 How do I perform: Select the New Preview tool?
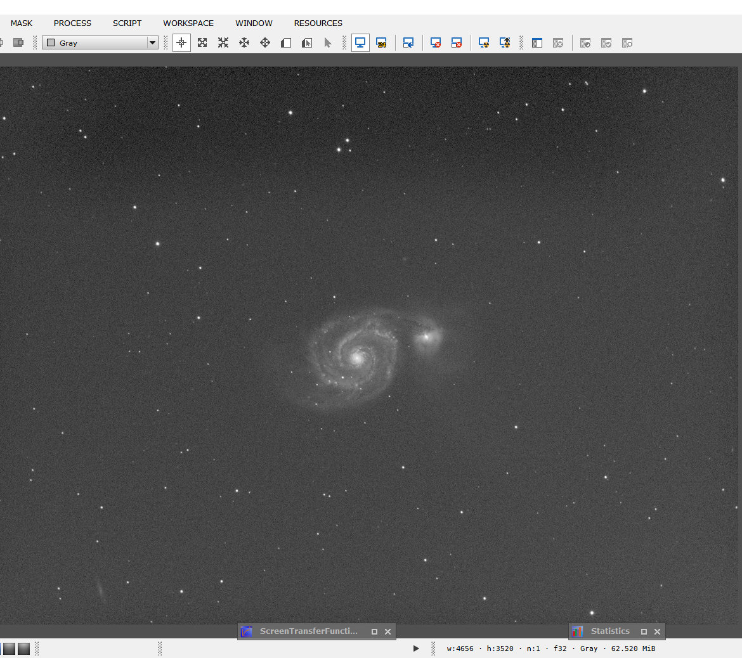(286, 43)
